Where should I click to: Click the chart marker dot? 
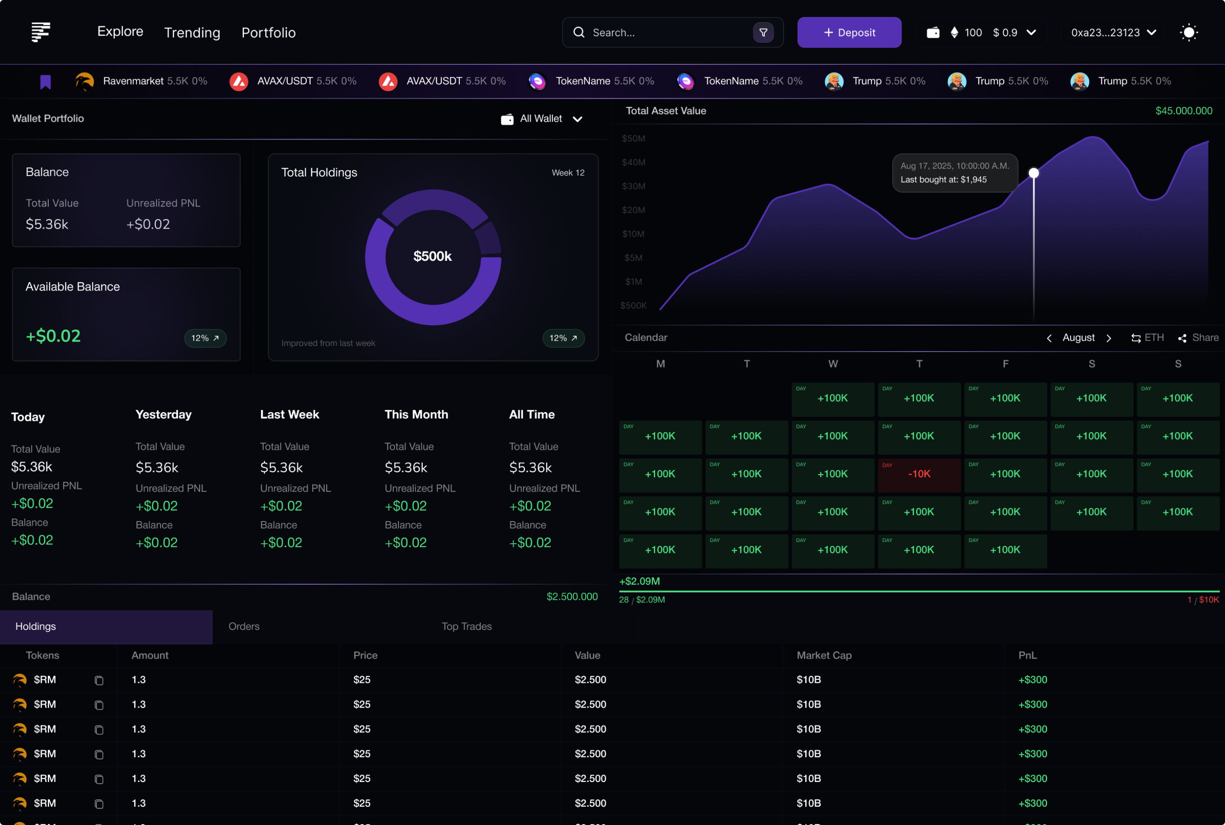(1034, 173)
